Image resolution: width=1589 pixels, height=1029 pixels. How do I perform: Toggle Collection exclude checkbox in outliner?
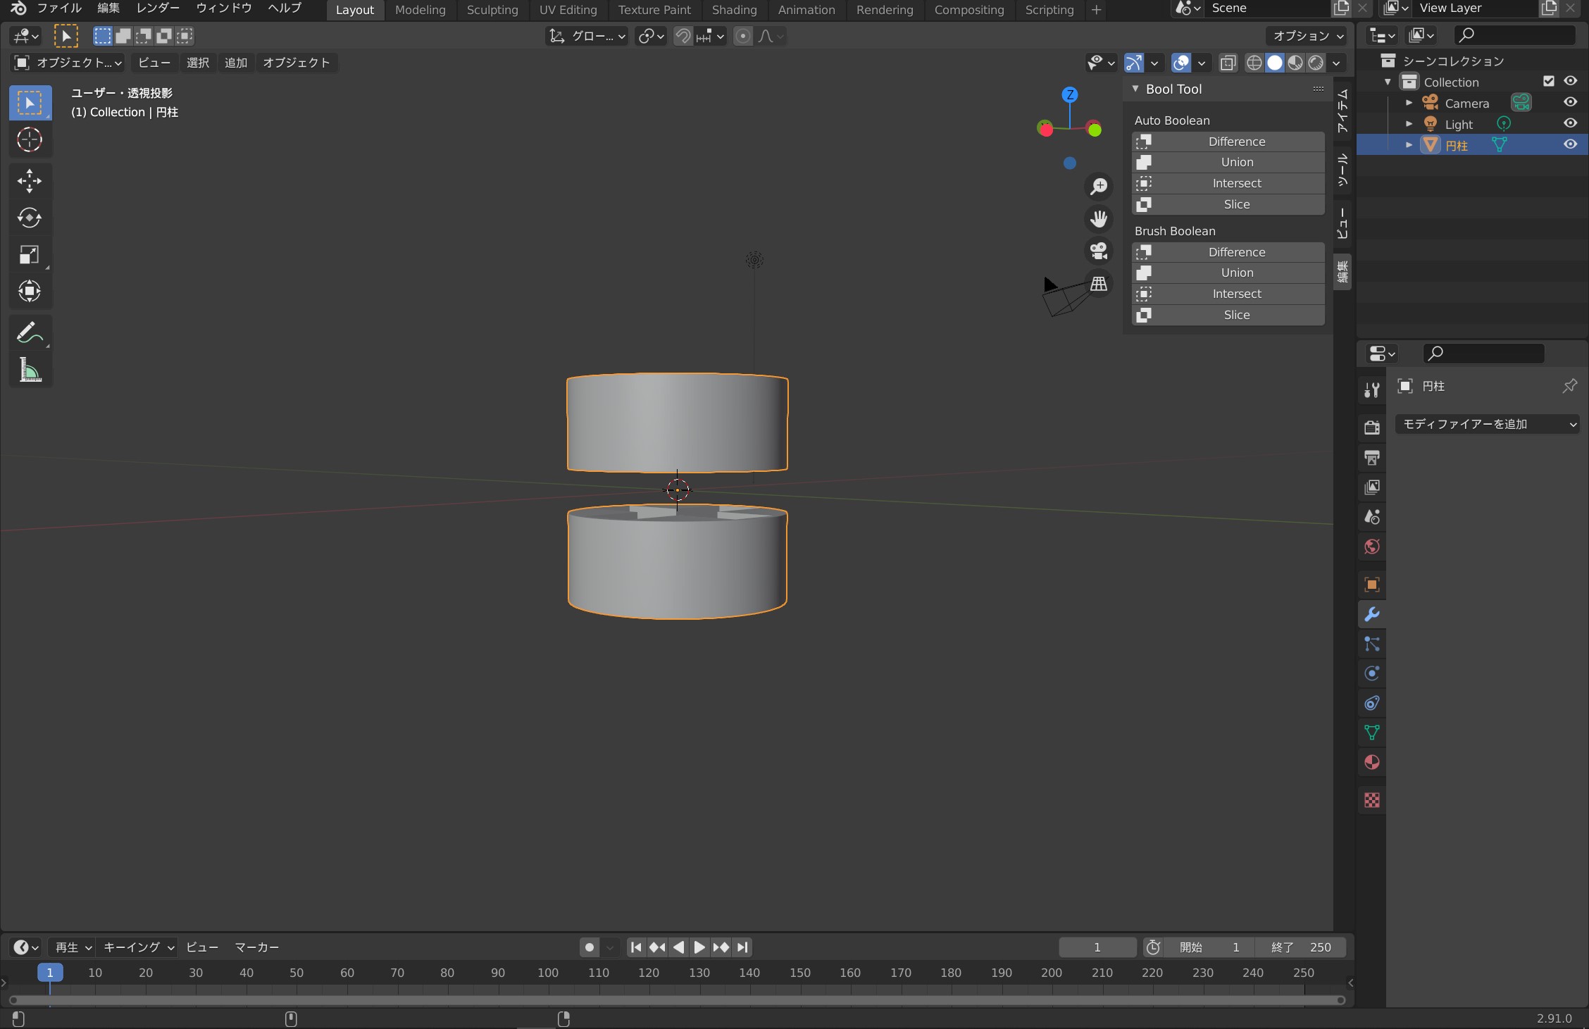1548,81
